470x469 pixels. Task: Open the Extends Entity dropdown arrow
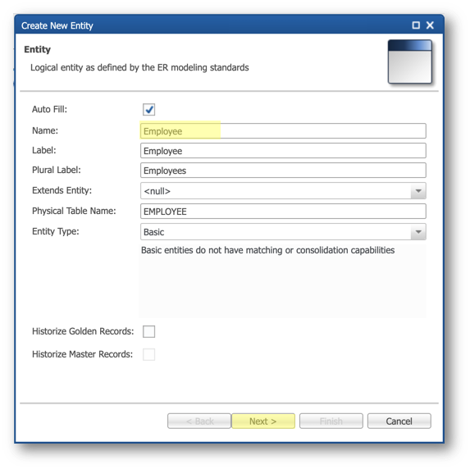(418, 191)
